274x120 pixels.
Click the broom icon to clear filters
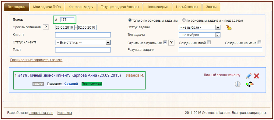point(229,28)
